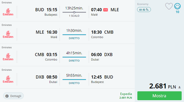The height and width of the screenshot is (102, 184).
Task: Click the heart favorite icon
Action: [x=169, y=6]
